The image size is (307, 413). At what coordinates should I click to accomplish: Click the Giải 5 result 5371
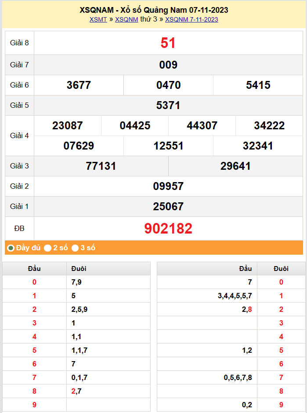pos(168,106)
